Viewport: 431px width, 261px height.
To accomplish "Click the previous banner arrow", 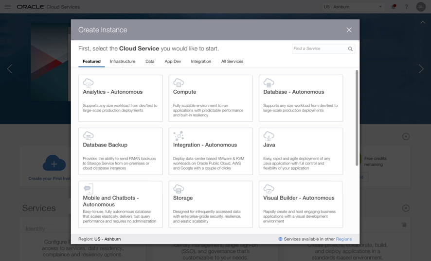I will coord(10,69).
